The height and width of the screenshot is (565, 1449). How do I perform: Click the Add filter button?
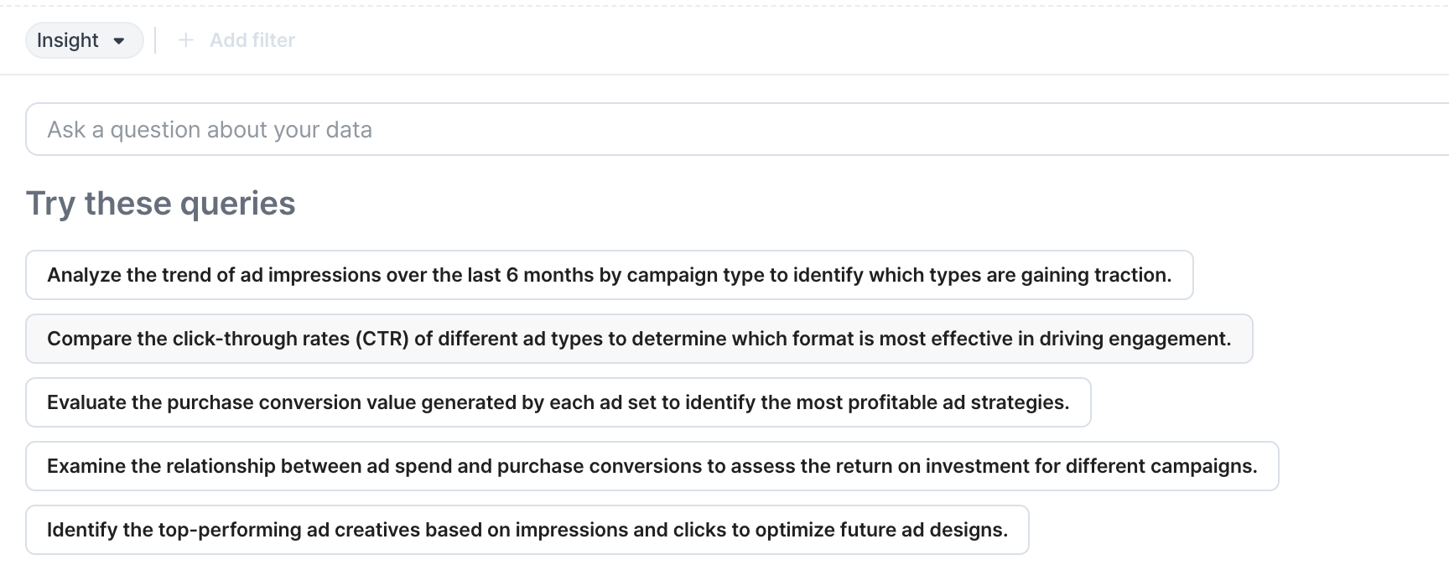(236, 40)
